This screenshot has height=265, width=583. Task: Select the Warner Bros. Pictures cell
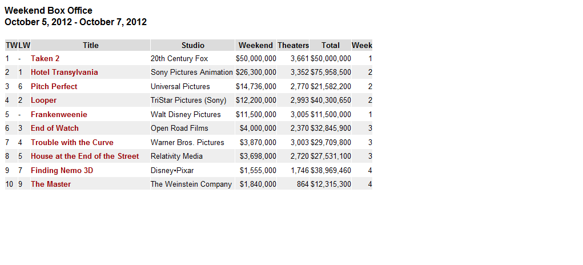point(192,142)
